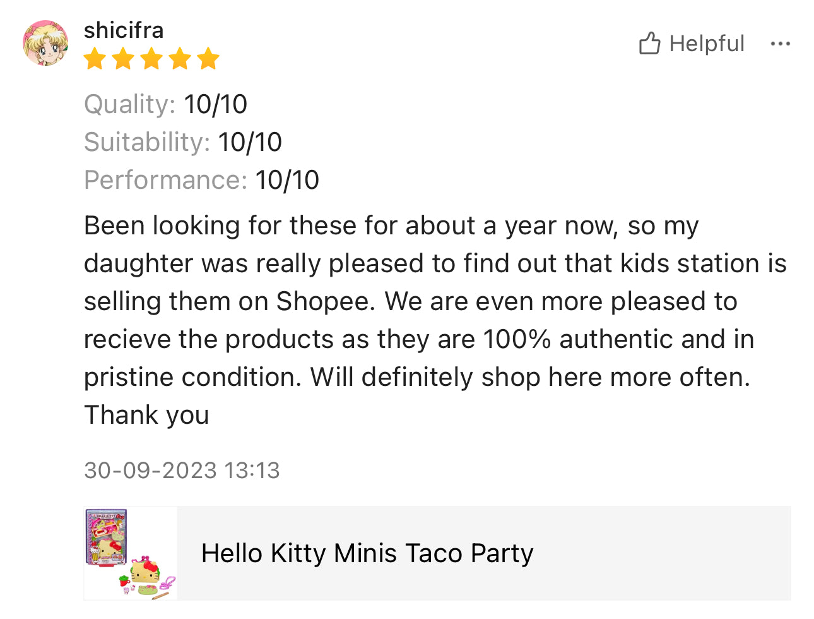Open the three-dot more options menu
Image resolution: width=814 pixels, height=619 pixels.
coord(780,44)
